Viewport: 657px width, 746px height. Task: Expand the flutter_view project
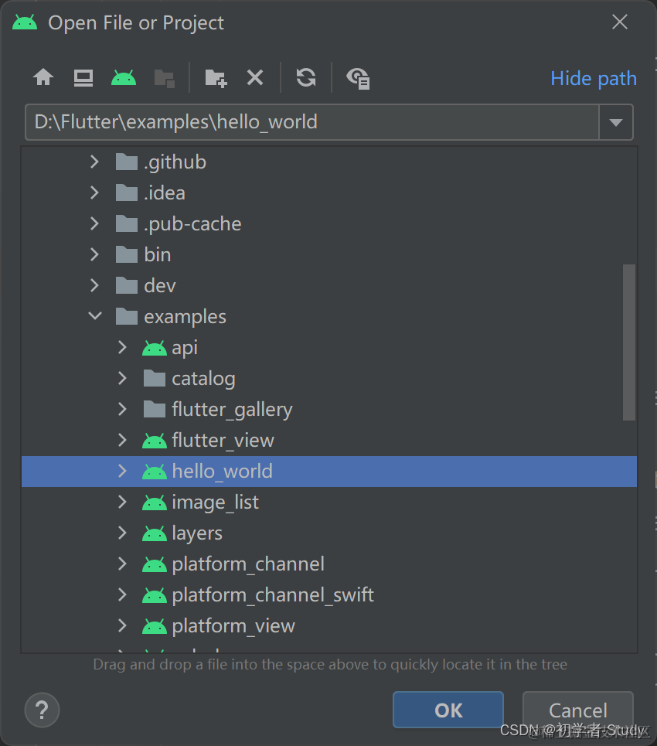click(122, 441)
